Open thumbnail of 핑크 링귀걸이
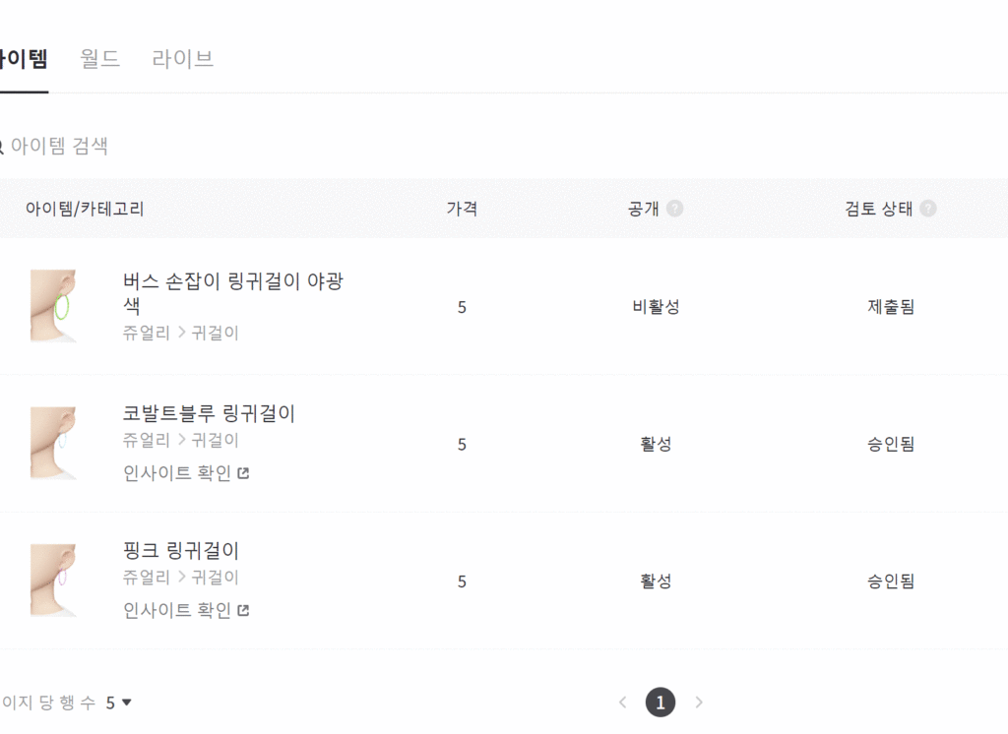This screenshot has width=1008, height=734. tap(53, 581)
